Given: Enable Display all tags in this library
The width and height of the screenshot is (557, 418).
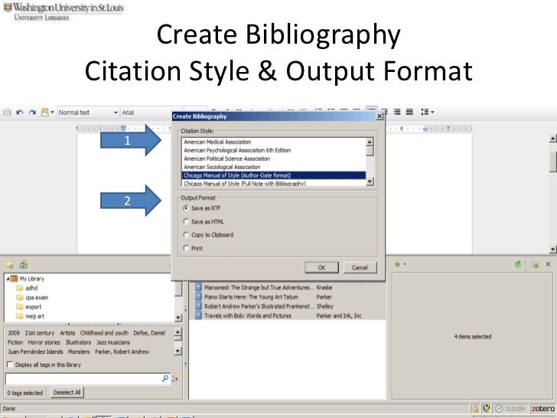Looking at the screenshot, I should [10, 364].
